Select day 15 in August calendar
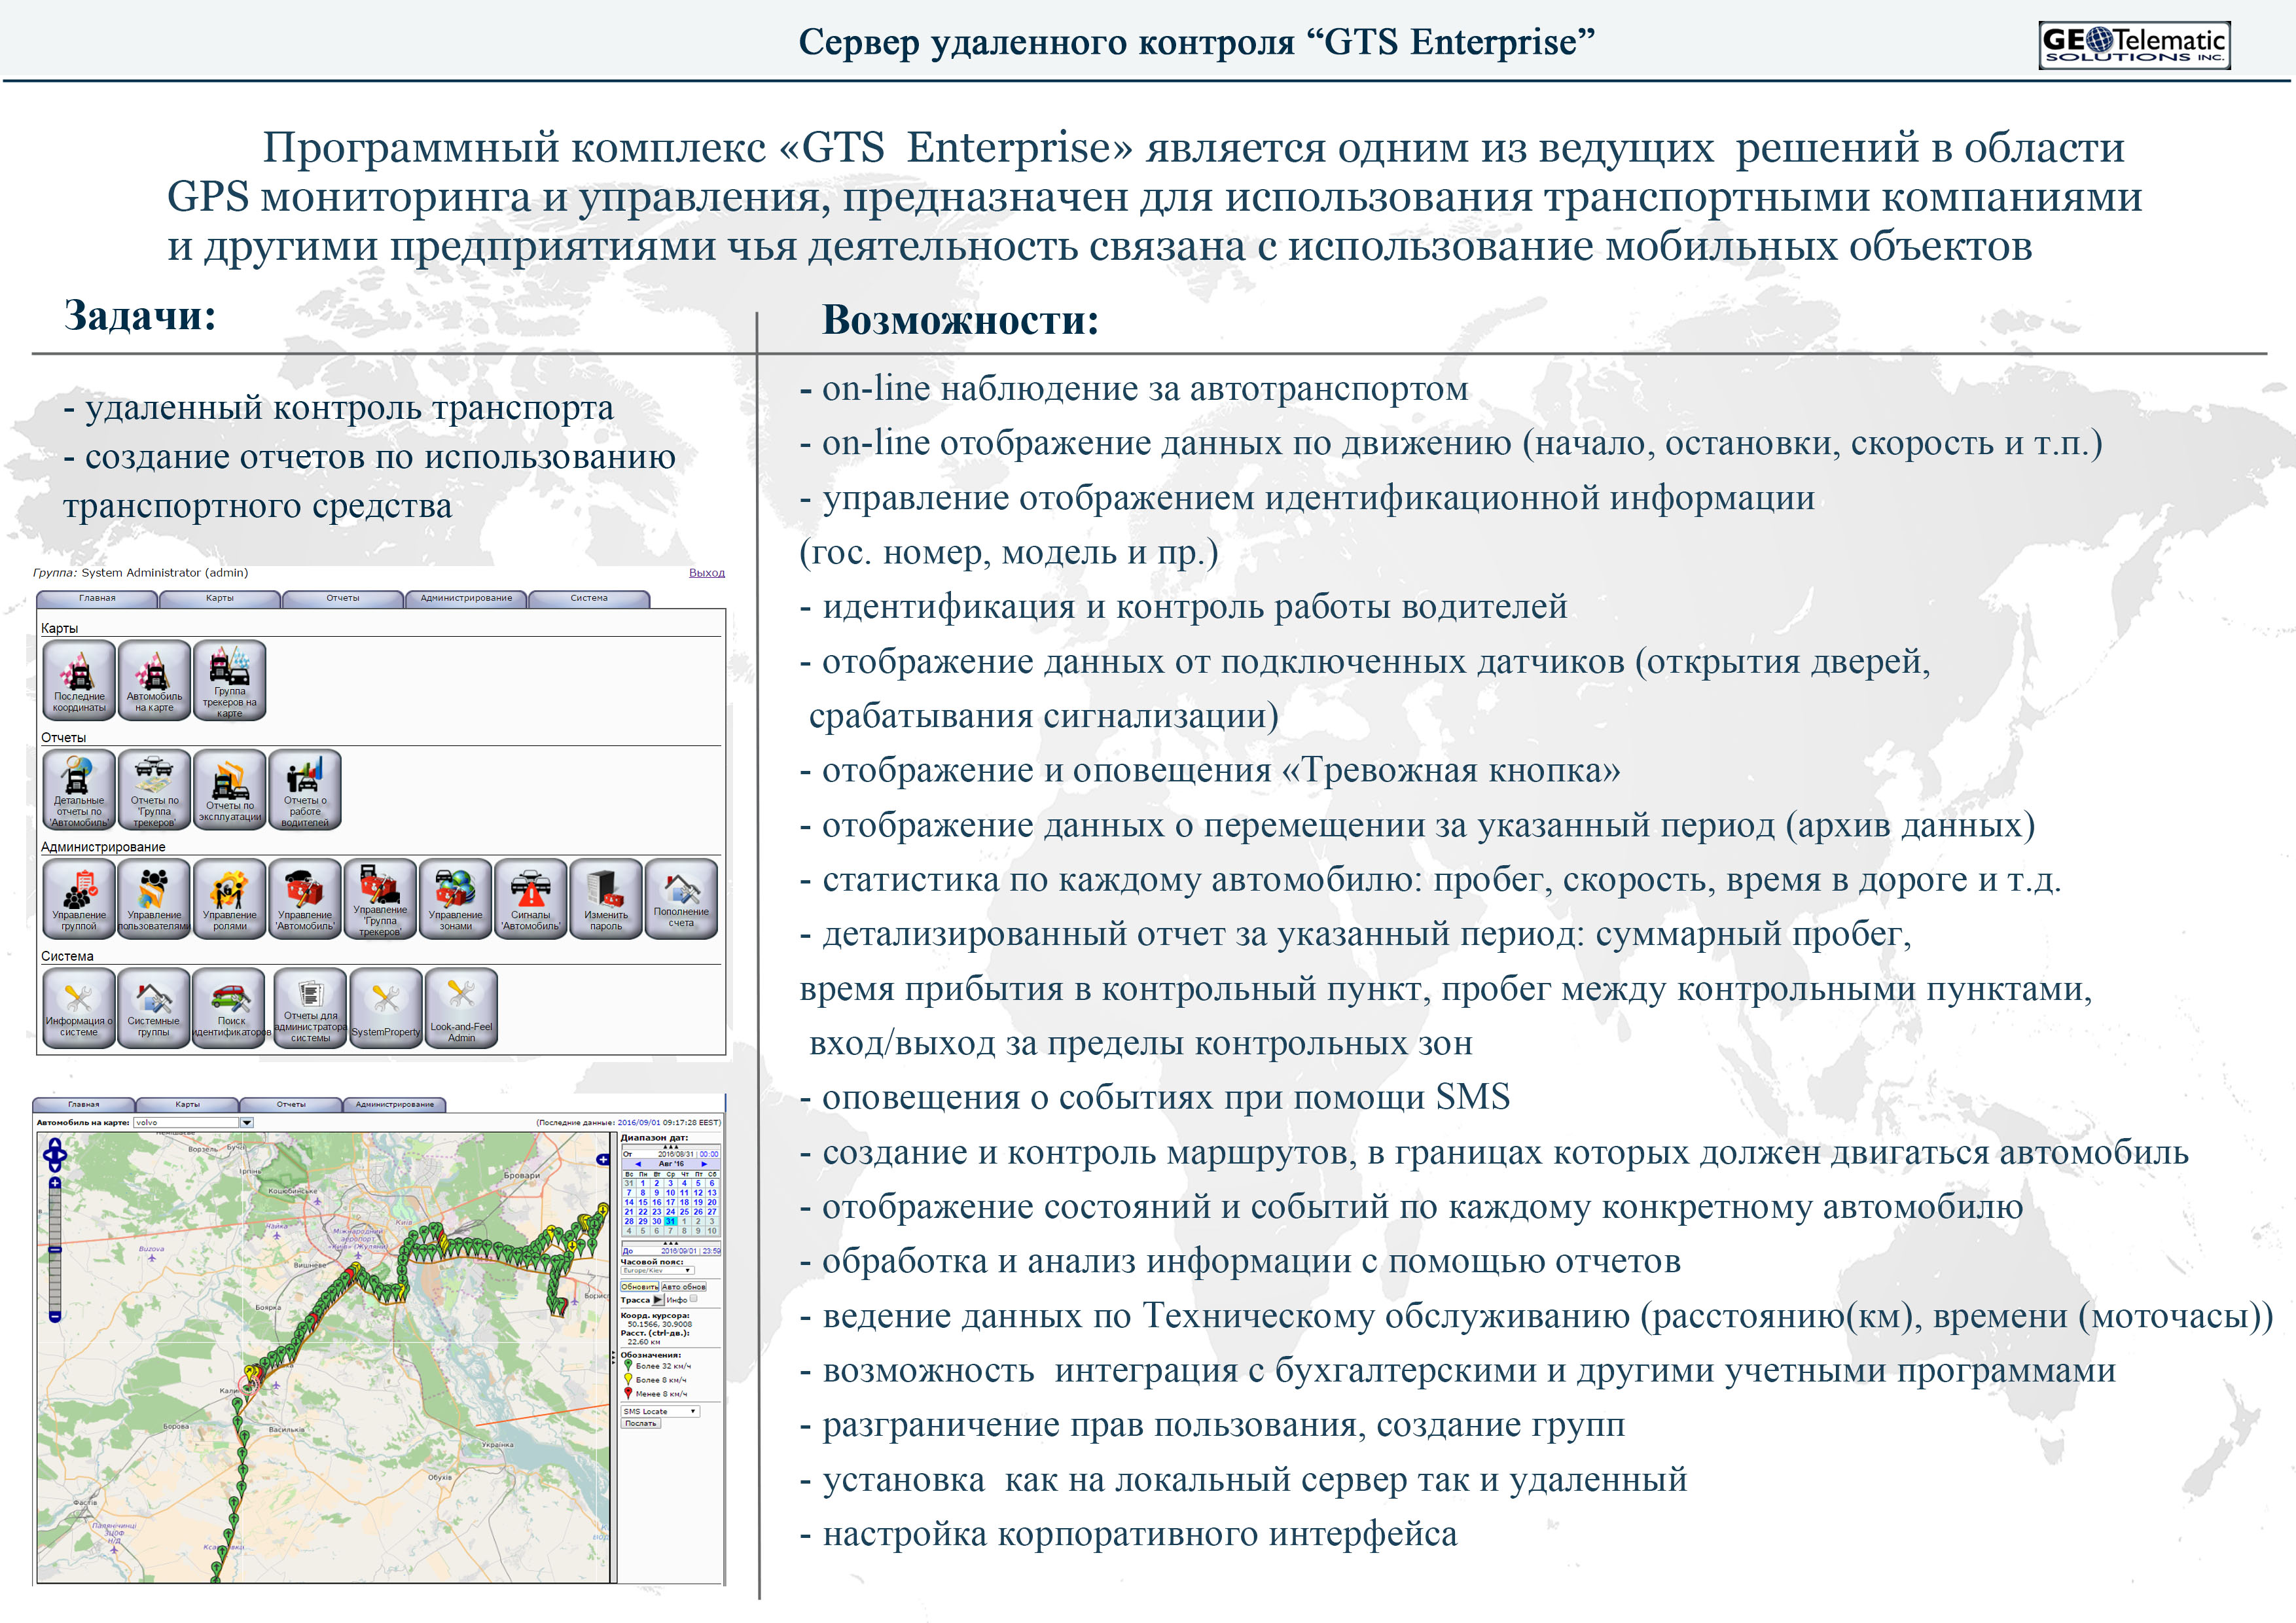 (643, 1202)
